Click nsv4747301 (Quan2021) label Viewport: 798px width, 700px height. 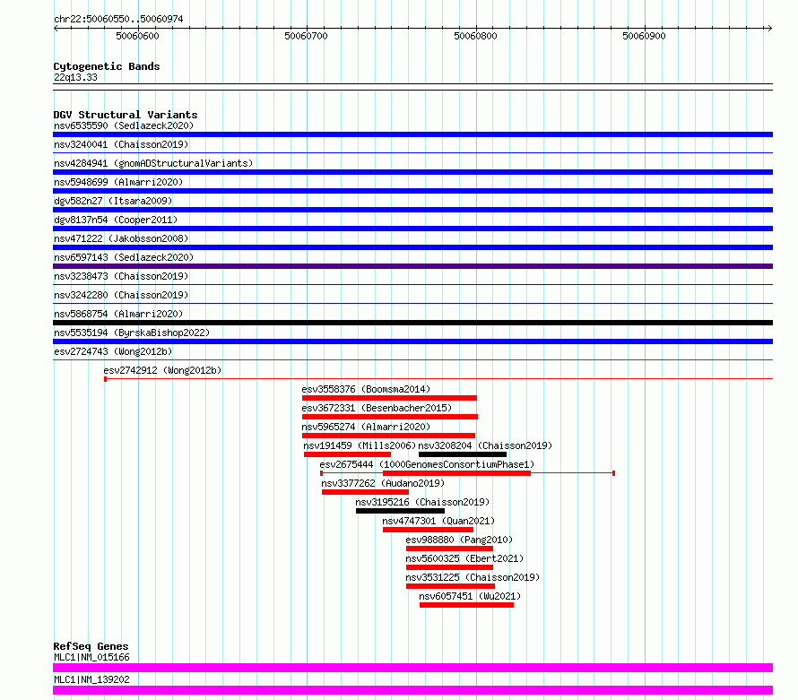click(x=438, y=521)
